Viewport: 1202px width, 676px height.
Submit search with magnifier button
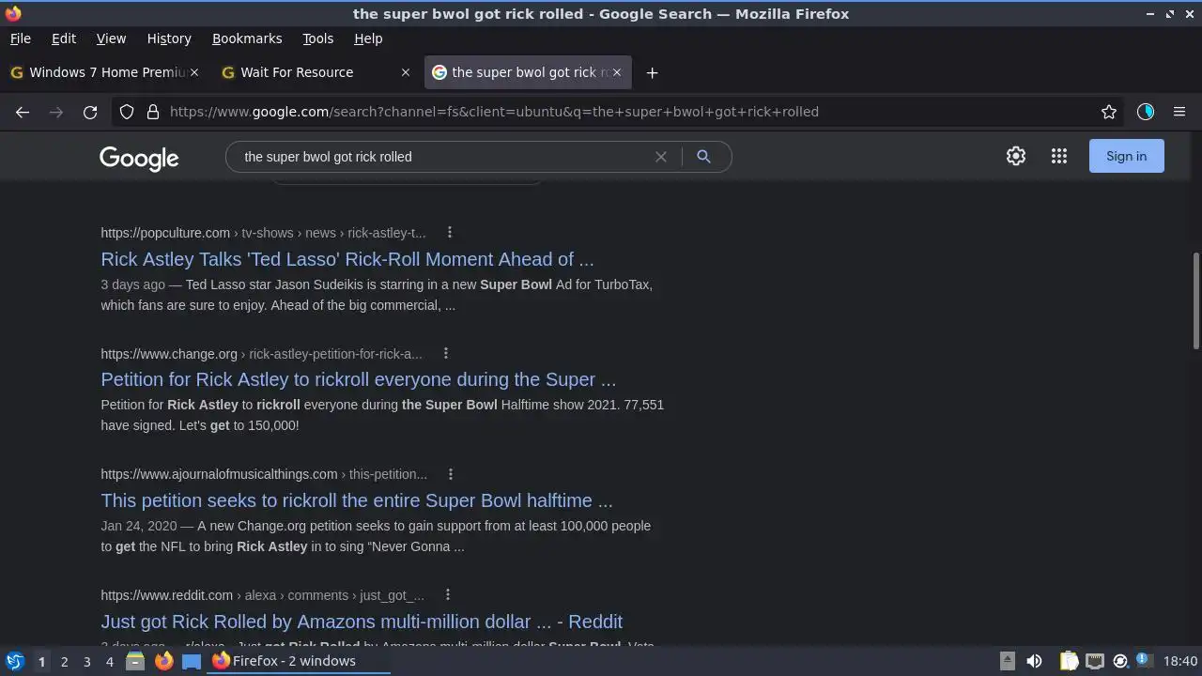tap(703, 157)
